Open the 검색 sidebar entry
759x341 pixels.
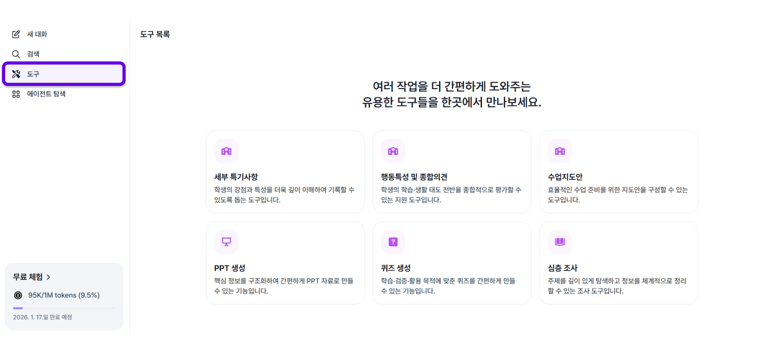click(x=33, y=54)
